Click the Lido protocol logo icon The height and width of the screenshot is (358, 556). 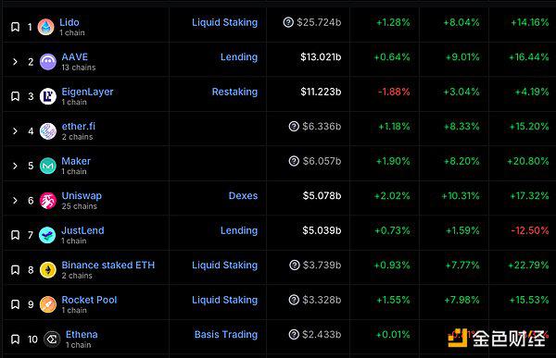[x=45, y=27]
